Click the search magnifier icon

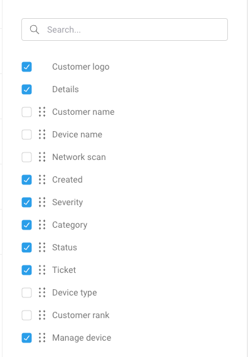click(35, 29)
